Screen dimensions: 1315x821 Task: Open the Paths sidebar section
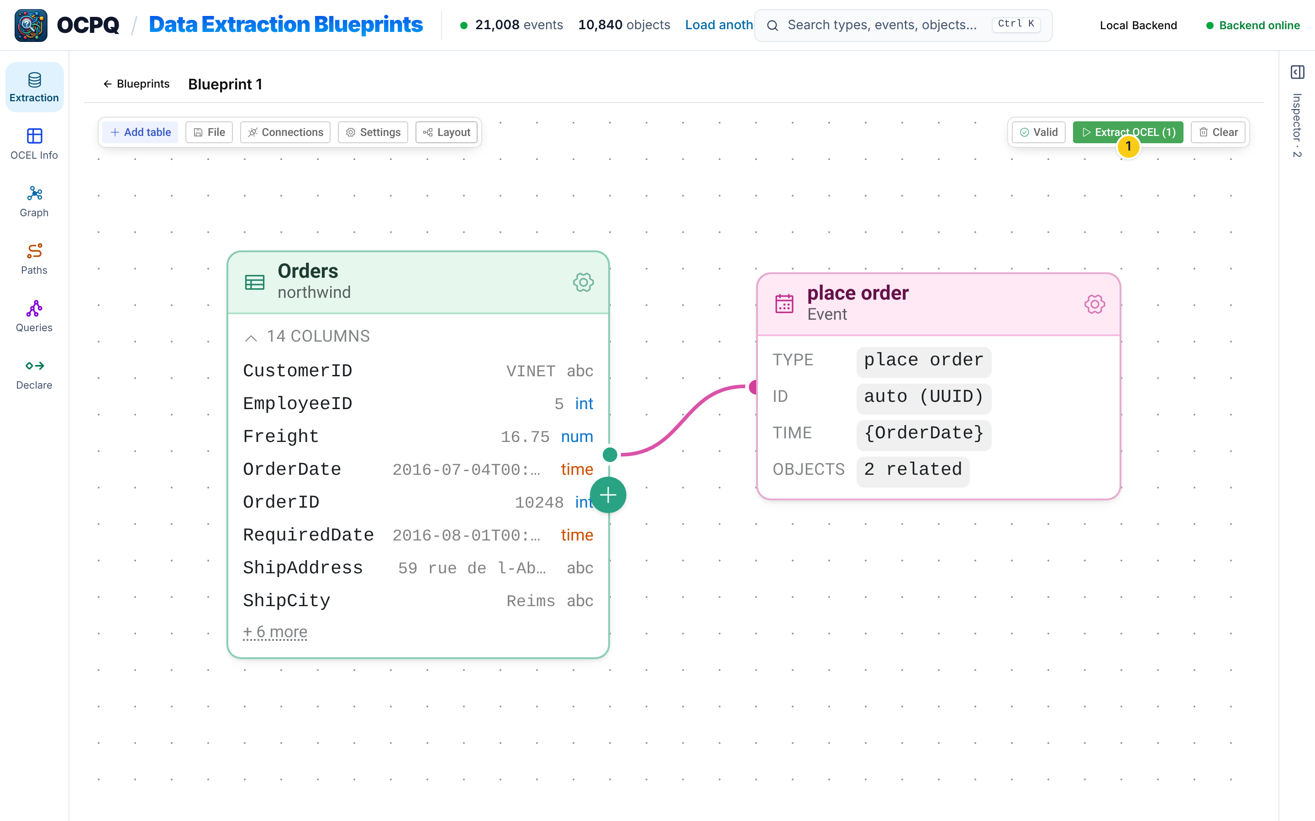[34, 260]
